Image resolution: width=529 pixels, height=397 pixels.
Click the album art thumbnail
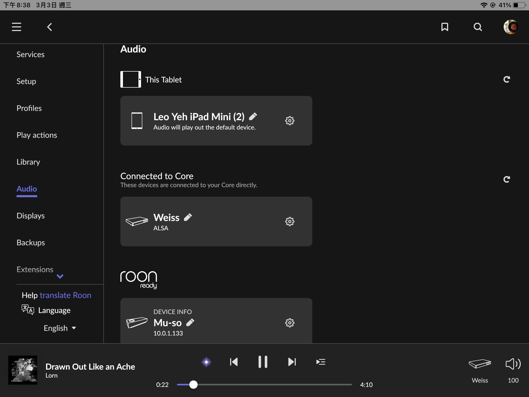[23, 370]
